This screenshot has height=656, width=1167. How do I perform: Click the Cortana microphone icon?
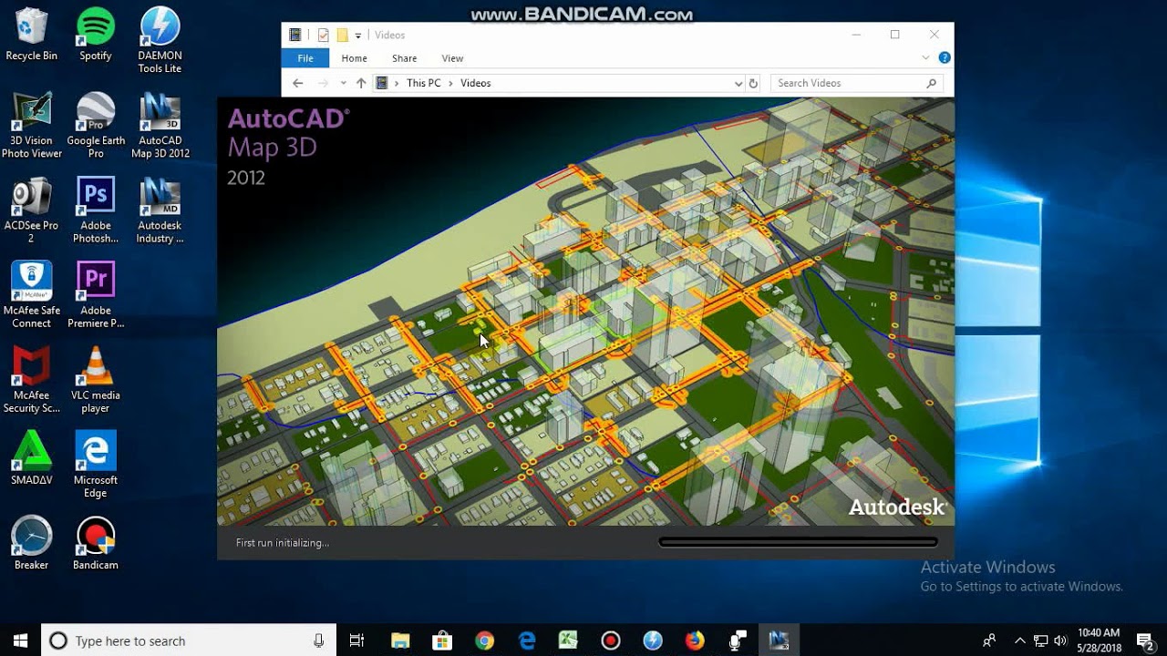pyautogui.click(x=319, y=641)
